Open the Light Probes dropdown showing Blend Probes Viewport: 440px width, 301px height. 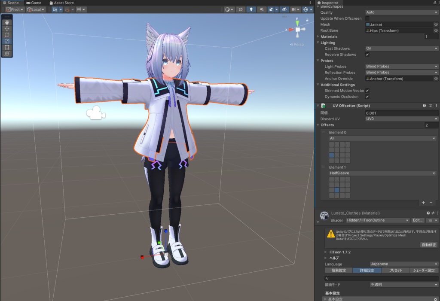[401, 67]
